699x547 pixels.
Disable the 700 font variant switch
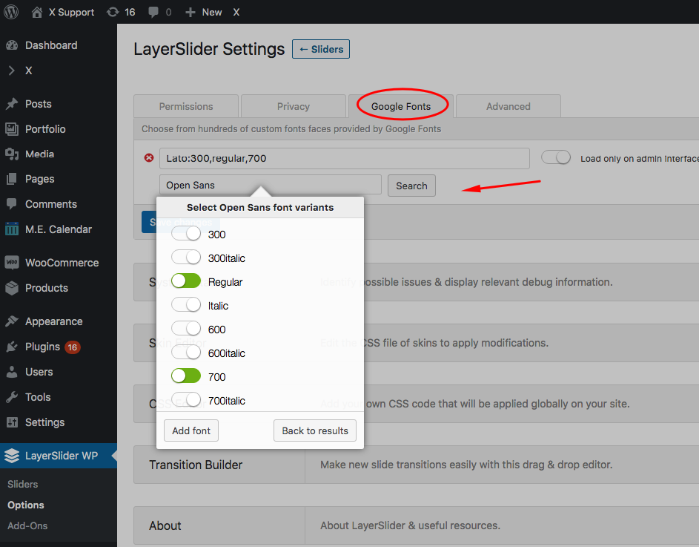(186, 376)
